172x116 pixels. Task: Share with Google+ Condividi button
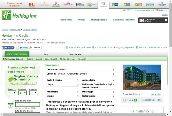pyautogui.click(x=35, y=48)
